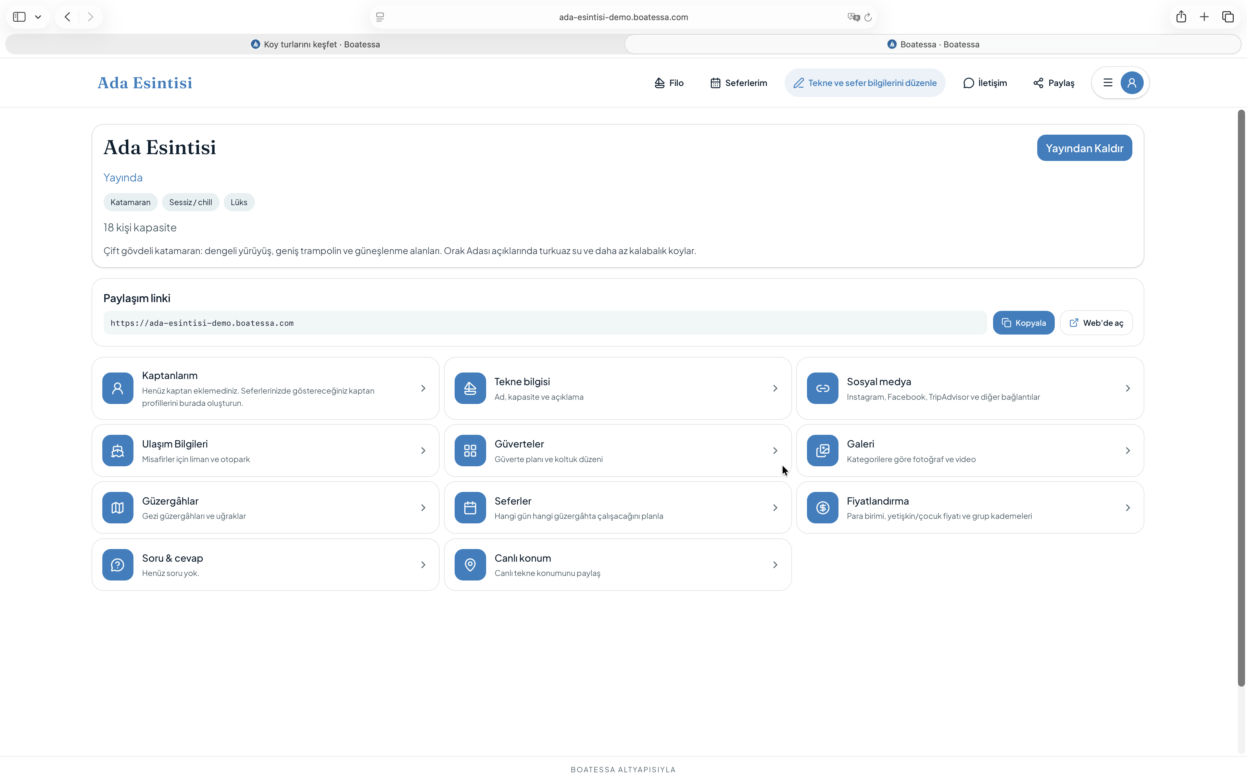Click the Sessiz / chill tag
The image size is (1247, 782).
tap(191, 202)
